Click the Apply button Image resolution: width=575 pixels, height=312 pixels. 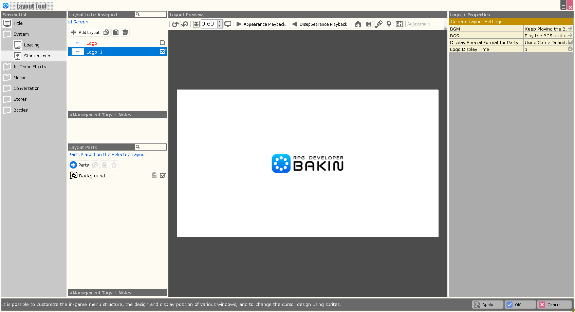pos(487,305)
